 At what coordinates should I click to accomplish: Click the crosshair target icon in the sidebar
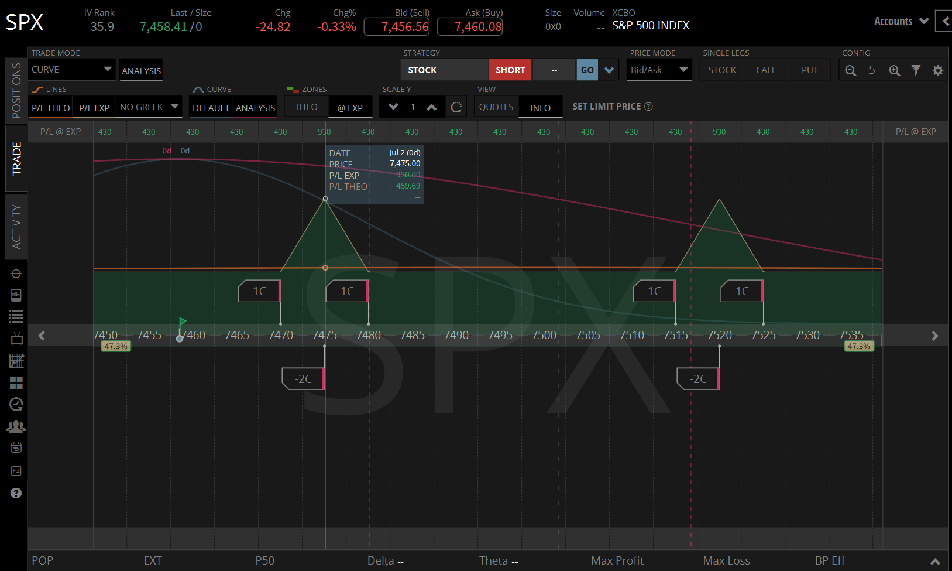[16, 273]
